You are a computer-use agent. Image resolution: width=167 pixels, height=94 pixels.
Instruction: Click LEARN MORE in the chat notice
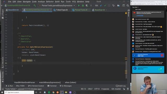click(x=140, y=16)
